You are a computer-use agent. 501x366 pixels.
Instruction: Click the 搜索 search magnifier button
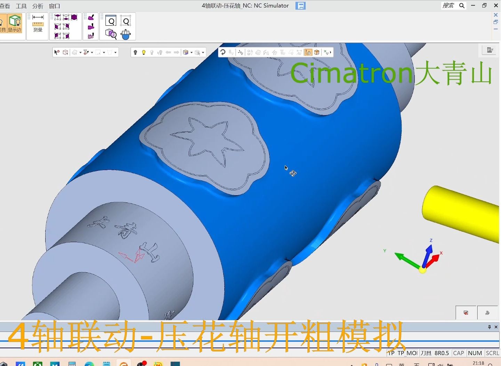click(462, 6)
